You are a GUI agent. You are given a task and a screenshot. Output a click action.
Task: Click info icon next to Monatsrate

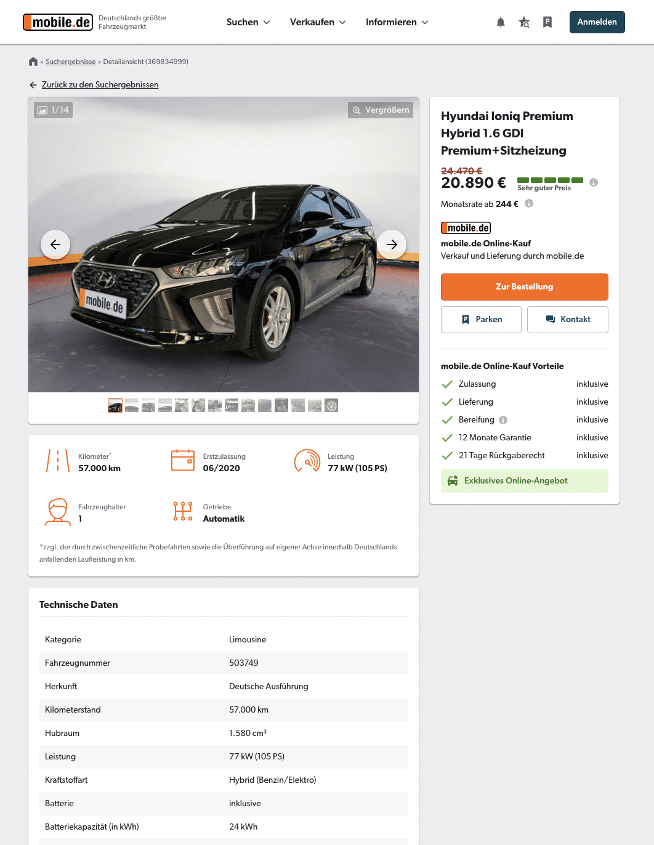point(529,203)
